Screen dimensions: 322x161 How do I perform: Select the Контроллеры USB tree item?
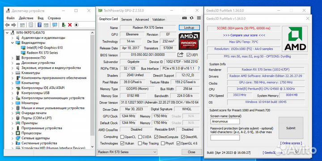pos(35,93)
